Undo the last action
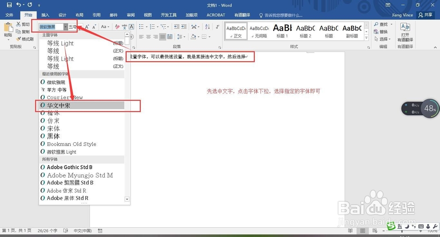 click(x=19, y=5)
